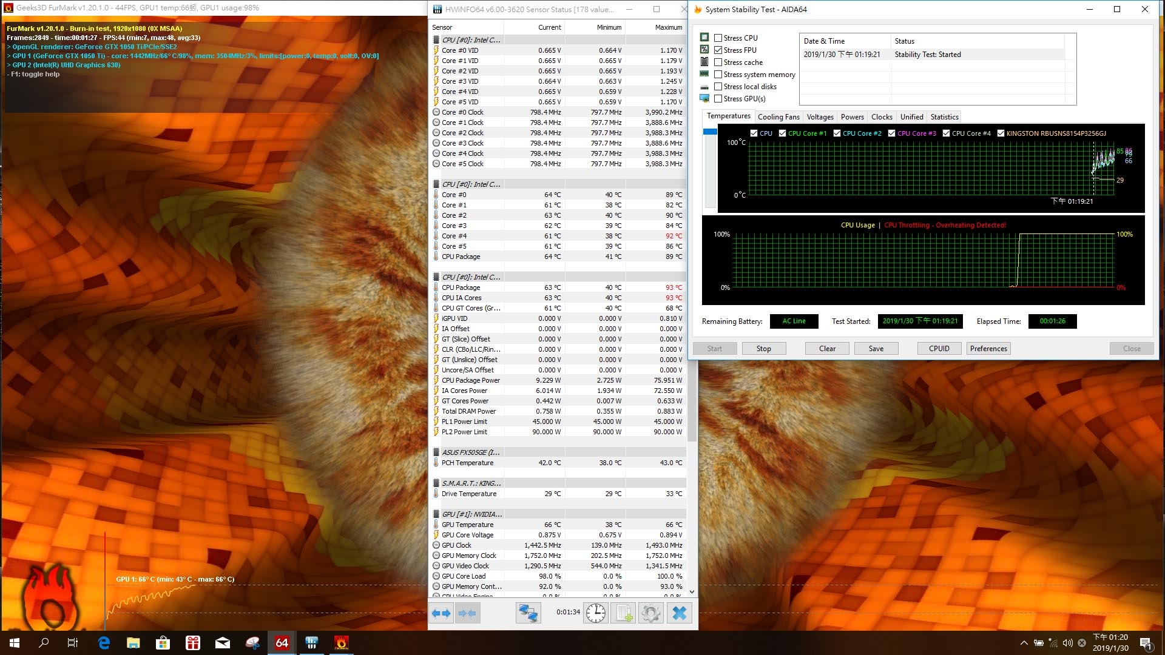
Task: Open Task View on taskbar
Action: (73, 643)
